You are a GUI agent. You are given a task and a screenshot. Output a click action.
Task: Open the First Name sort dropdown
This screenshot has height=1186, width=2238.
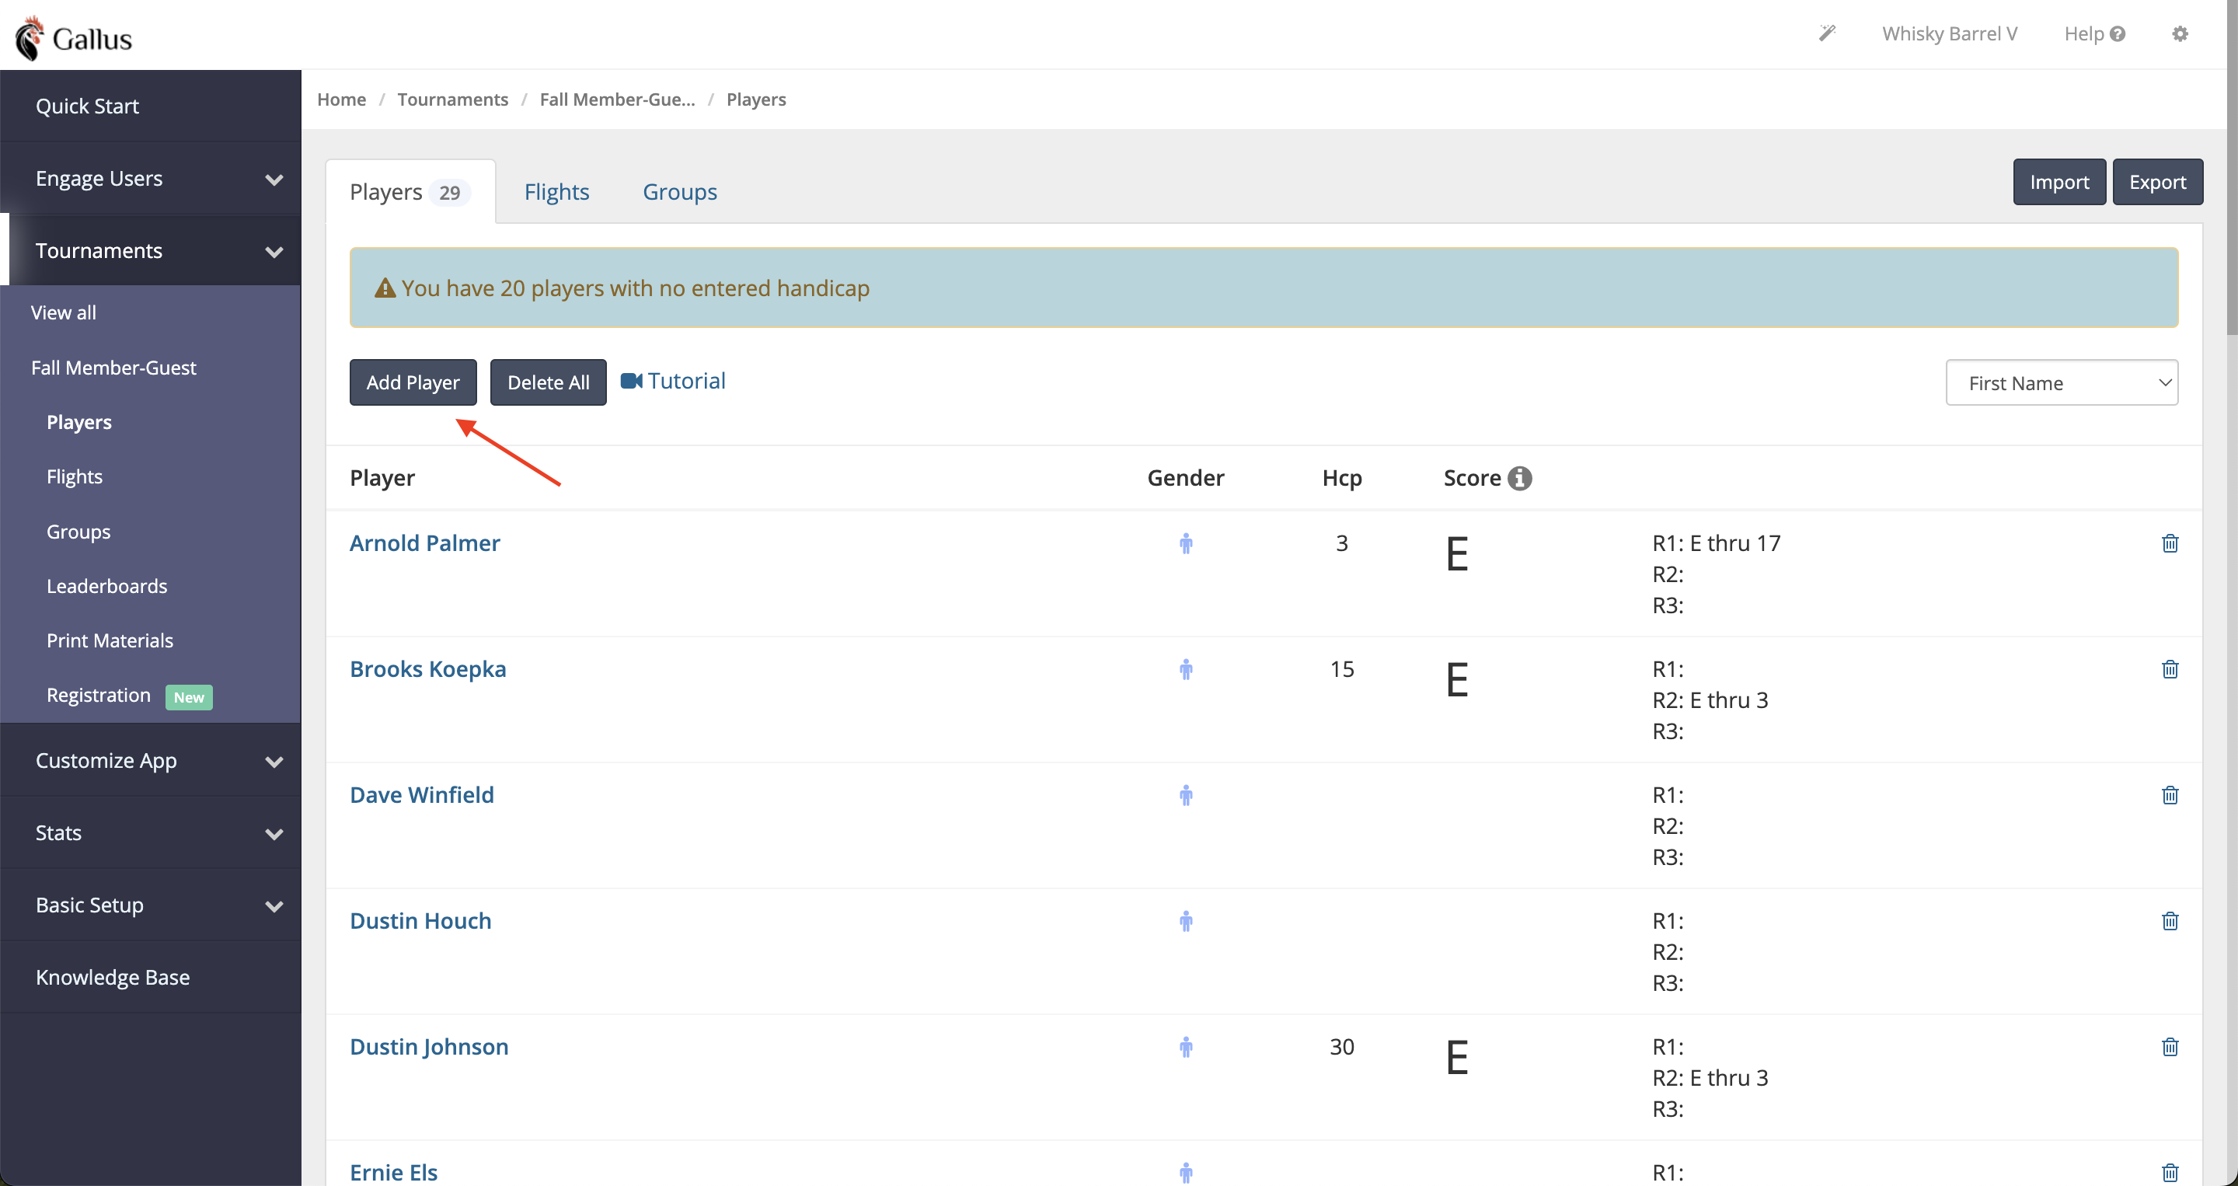[x=2062, y=383]
